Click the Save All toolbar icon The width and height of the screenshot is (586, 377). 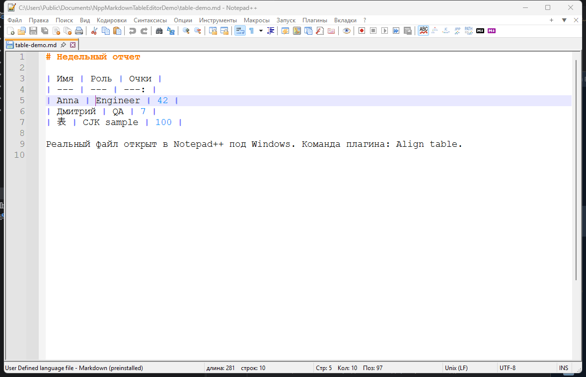coord(45,31)
